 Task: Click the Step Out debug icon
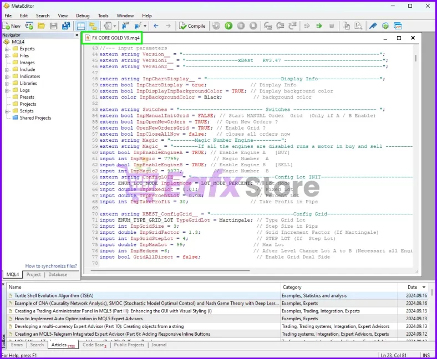coord(292,26)
